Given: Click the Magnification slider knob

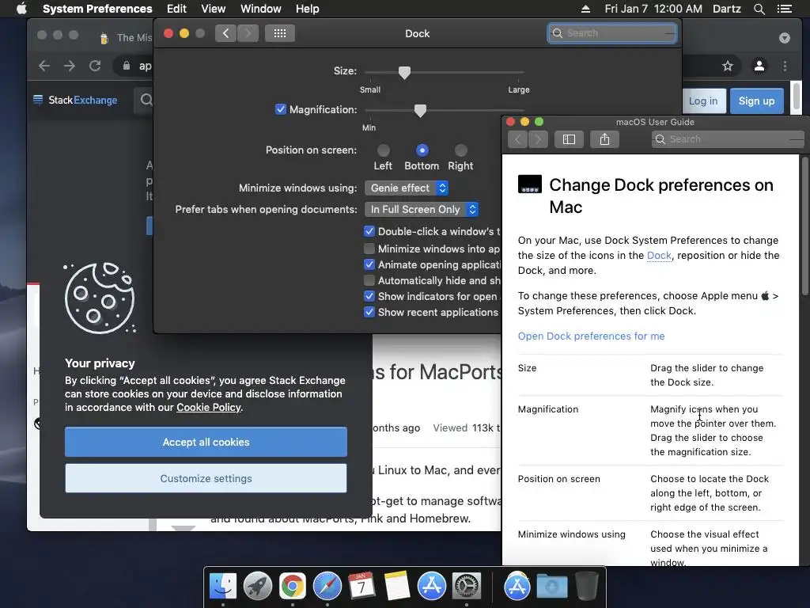Looking at the screenshot, I should (421, 111).
